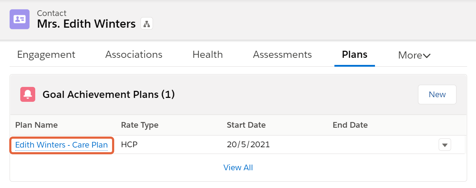The width and height of the screenshot is (476, 188).
Task: Open the row actions dropdown arrow
Action: pyautogui.click(x=445, y=145)
